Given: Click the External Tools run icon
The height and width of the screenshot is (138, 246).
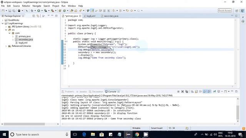Looking at the screenshot, I should click(x=52, y=11).
